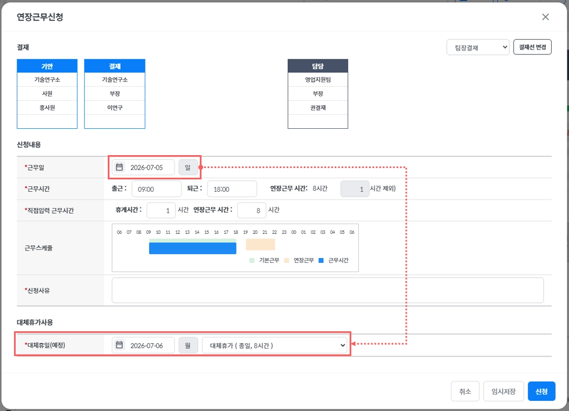Click the 담당 approval box header

click(318, 66)
